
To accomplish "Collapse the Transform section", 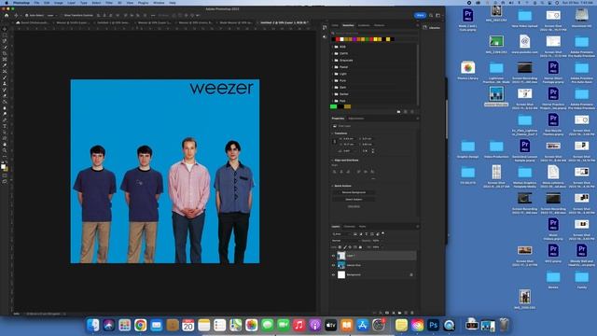I will 332,133.
